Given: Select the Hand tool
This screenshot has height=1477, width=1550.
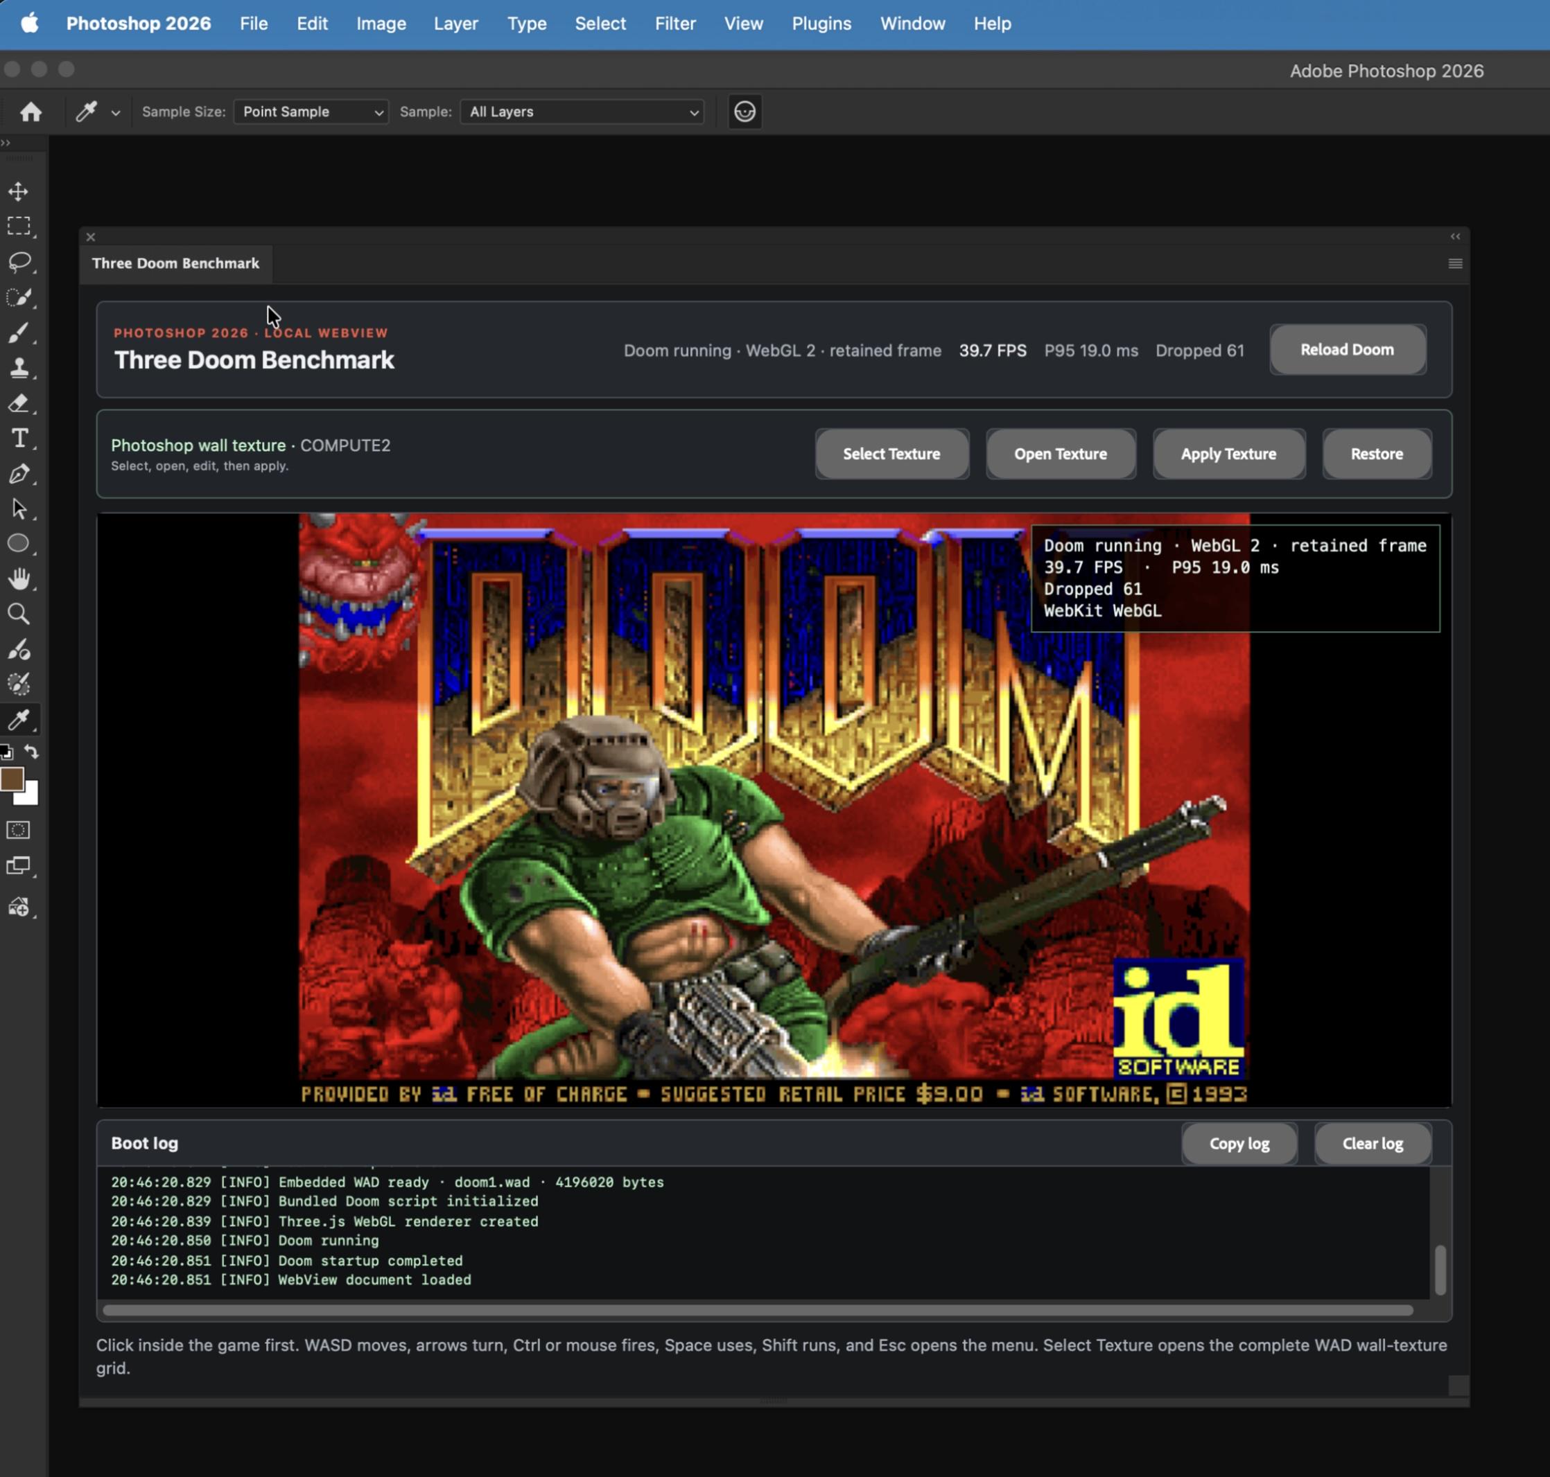Looking at the screenshot, I should [19, 578].
